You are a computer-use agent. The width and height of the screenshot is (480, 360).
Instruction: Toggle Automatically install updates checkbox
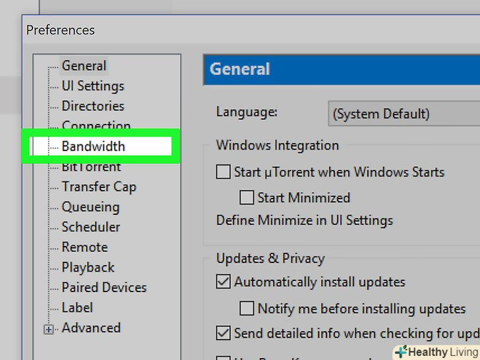(224, 282)
